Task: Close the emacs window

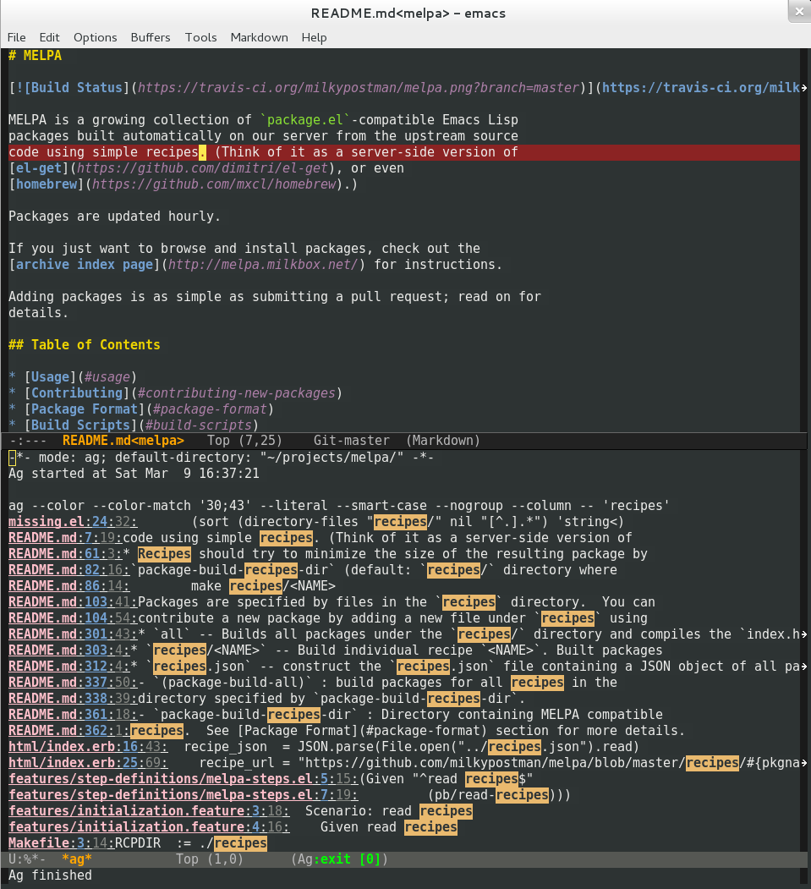Action: coord(799,11)
